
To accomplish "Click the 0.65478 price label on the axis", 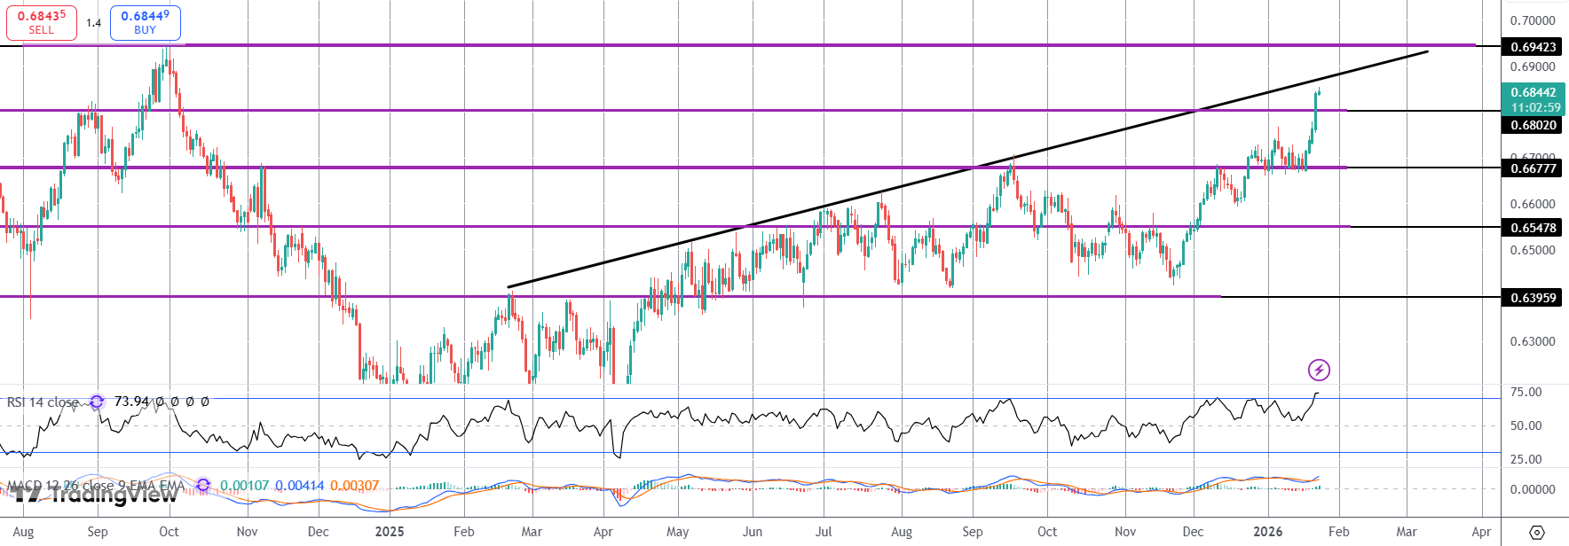I will click(x=1533, y=228).
